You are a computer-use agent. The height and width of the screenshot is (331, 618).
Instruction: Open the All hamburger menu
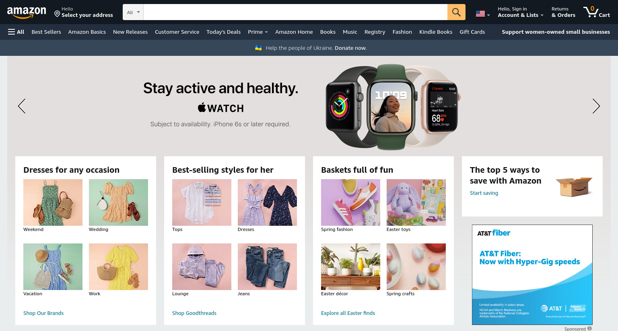pos(16,32)
